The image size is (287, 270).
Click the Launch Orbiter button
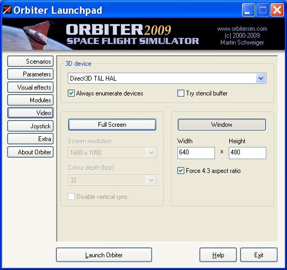click(104, 255)
